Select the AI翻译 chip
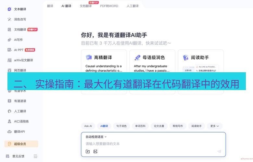 point(104,126)
